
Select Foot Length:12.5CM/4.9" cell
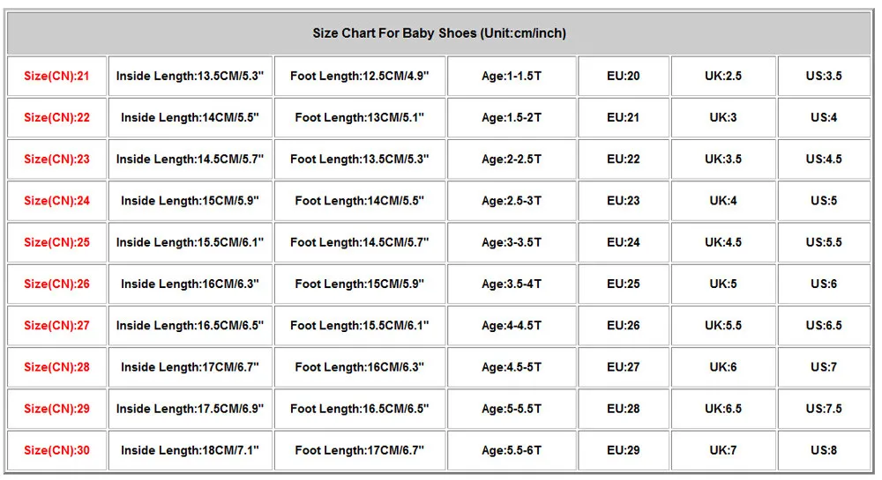[359, 76]
